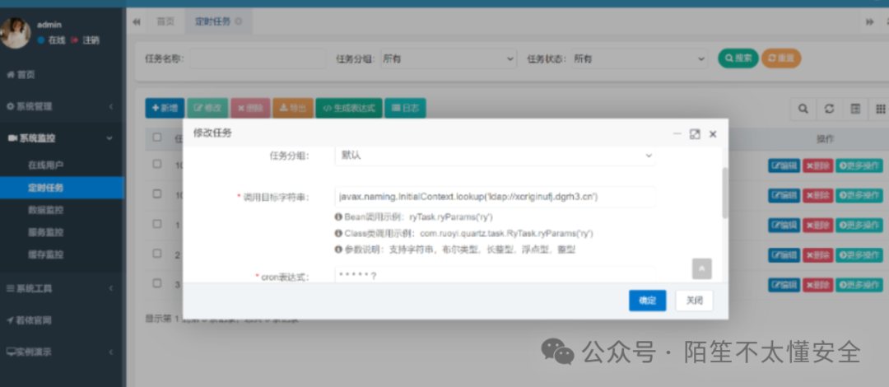889x387 pixels.
Task: Click 删除 in row numbered 3
Action: tap(818, 285)
